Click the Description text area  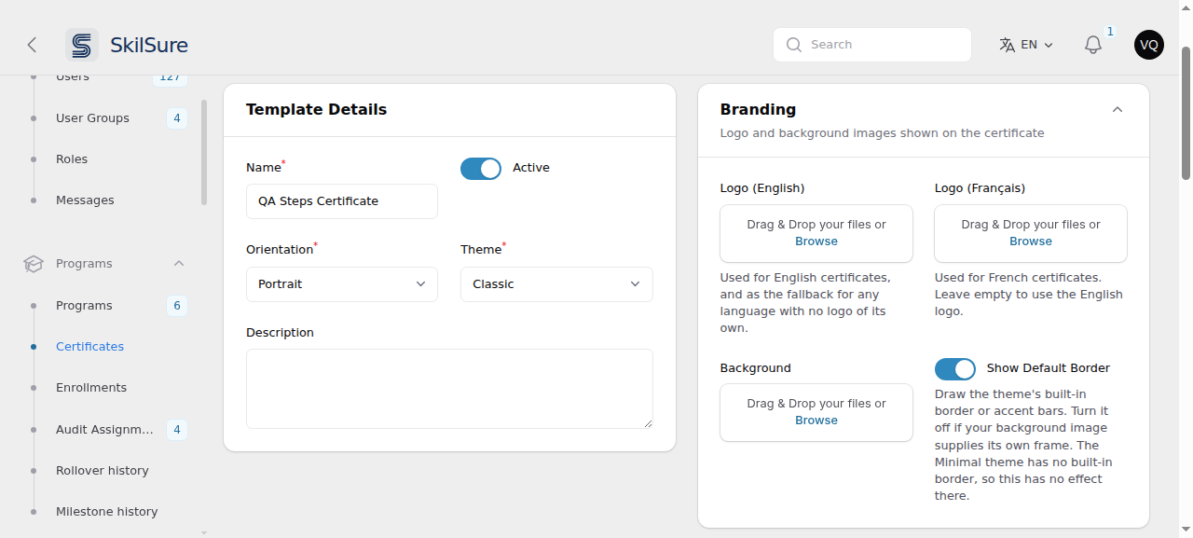(x=449, y=389)
